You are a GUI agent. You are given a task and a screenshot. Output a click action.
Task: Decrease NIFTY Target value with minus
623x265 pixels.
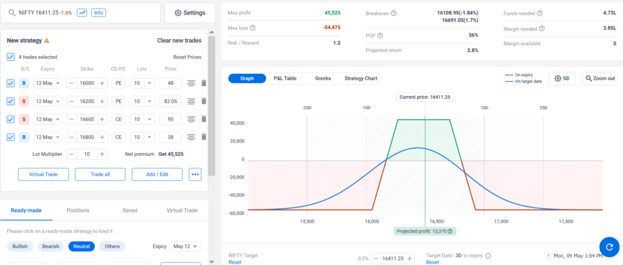coord(376,259)
